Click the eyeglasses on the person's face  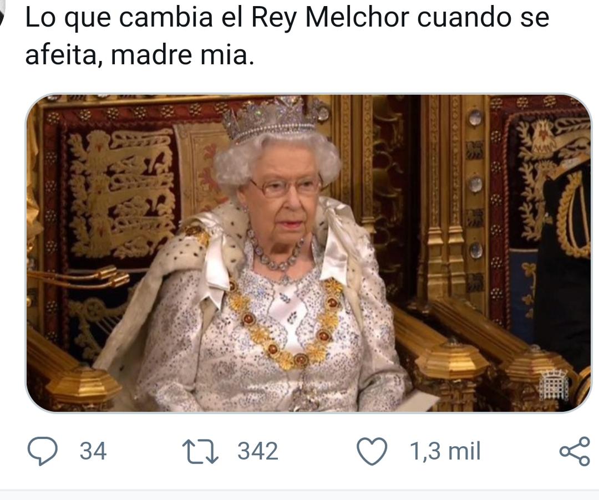point(285,188)
